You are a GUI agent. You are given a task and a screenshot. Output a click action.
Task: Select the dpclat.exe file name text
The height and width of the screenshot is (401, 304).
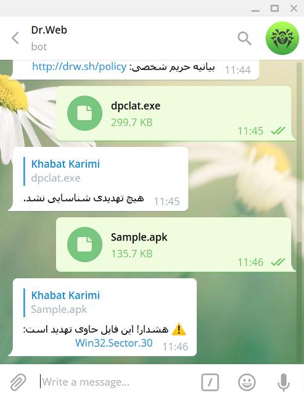pyautogui.click(x=136, y=106)
